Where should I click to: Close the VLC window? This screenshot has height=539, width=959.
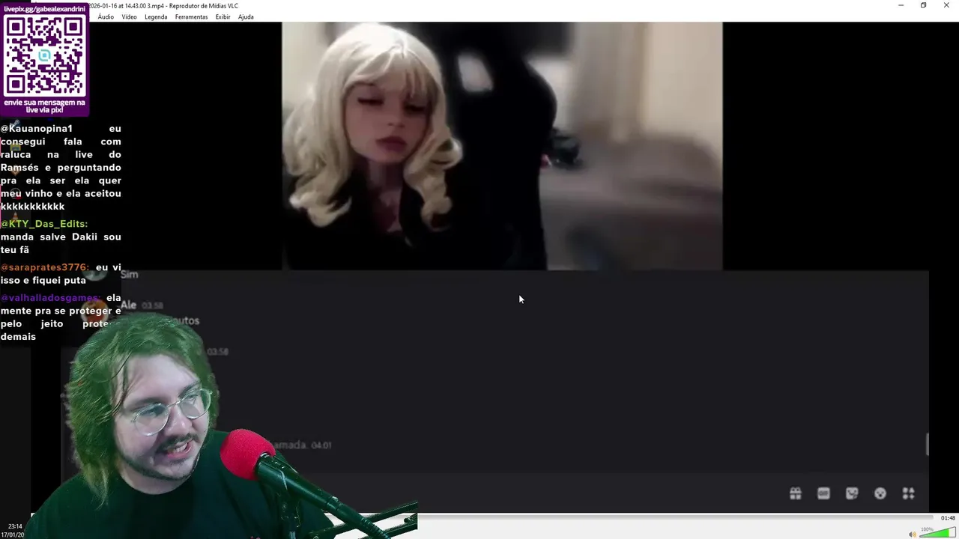pyautogui.click(x=946, y=5)
